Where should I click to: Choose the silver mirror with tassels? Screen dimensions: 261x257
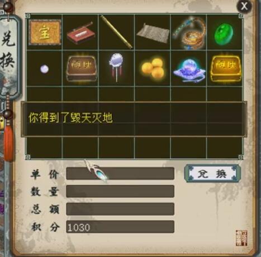(x=117, y=67)
